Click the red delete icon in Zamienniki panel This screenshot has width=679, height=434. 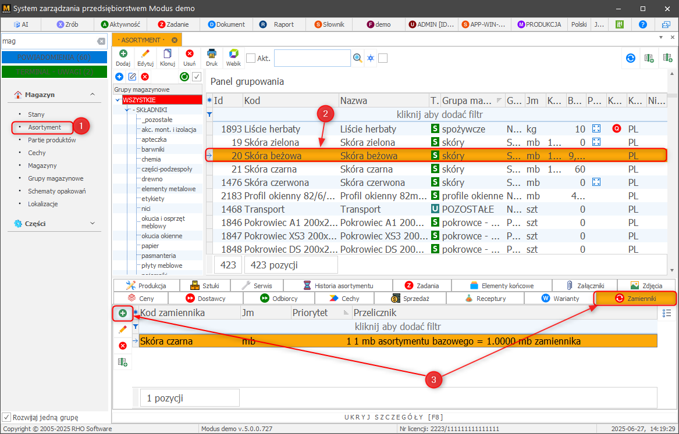(123, 346)
